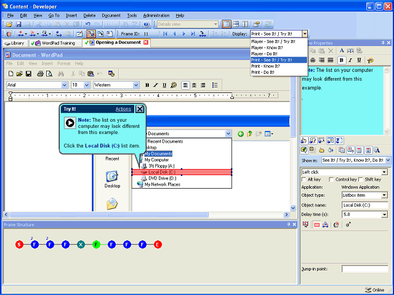Click the Local Disk (C:) list item
The height and width of the screenshot is (295, 394).
[x=182, y=172]
